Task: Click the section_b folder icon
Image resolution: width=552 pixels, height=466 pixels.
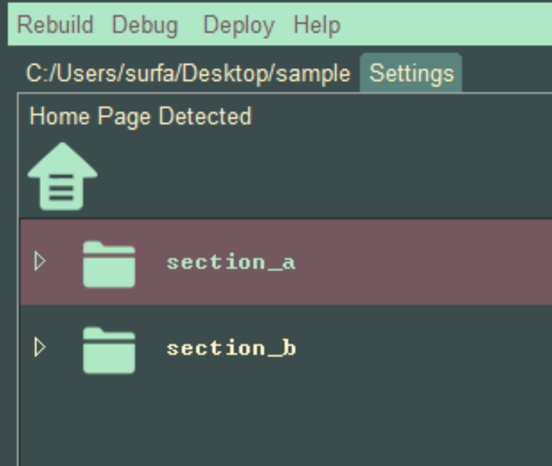Action: pyautogui.click(x=108, y=350)
